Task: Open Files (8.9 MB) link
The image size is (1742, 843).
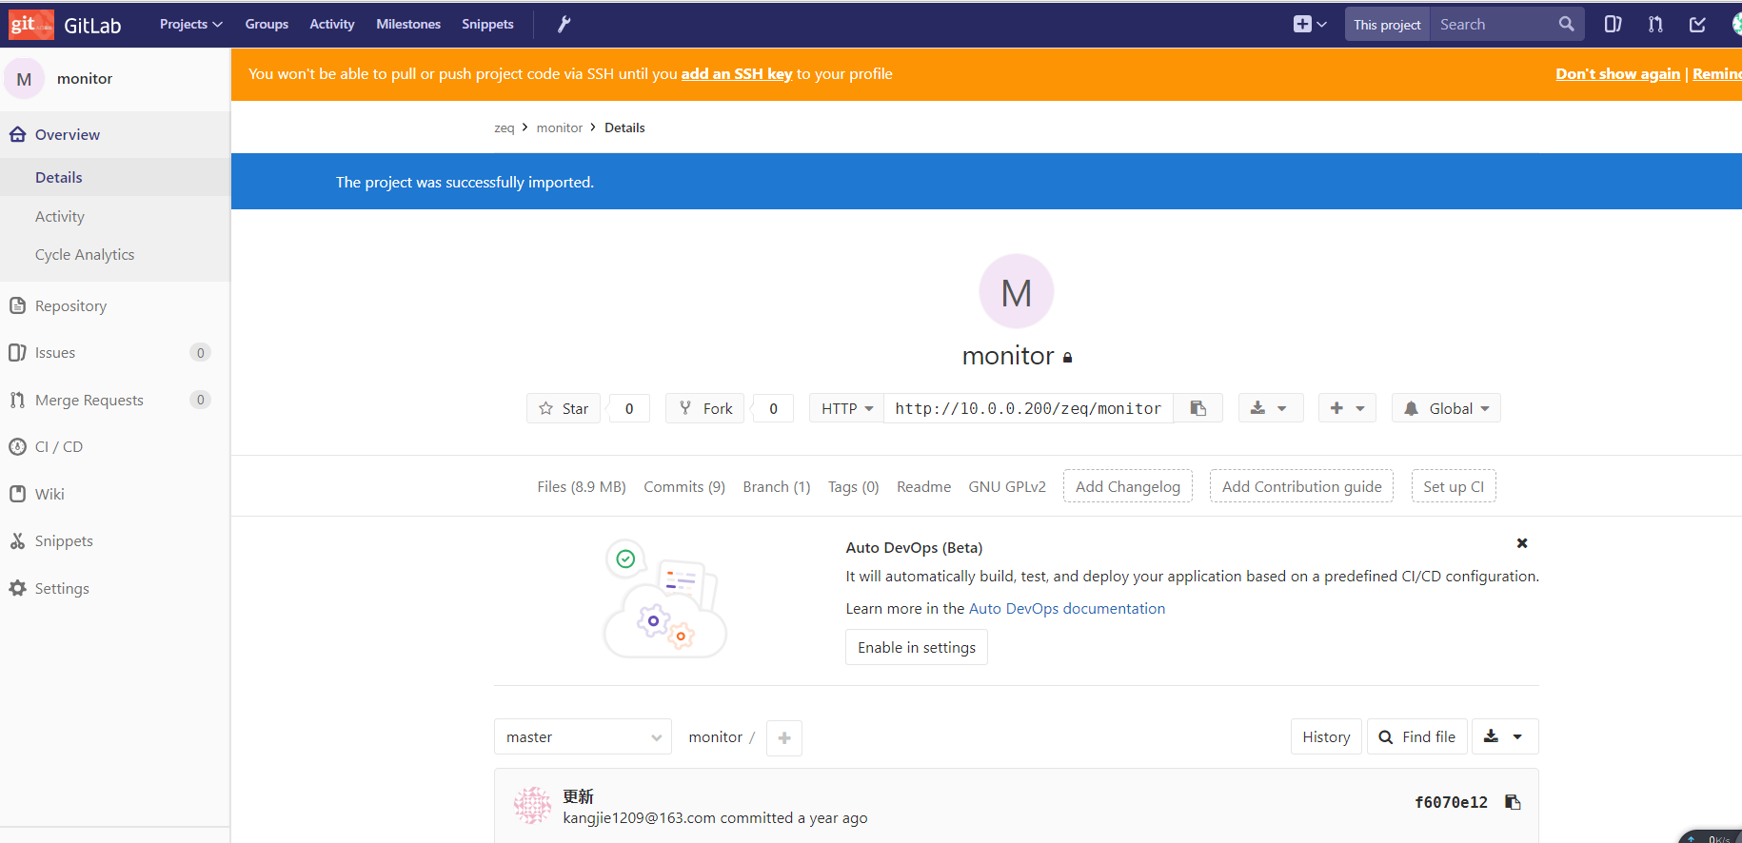Action: point(582,486)
